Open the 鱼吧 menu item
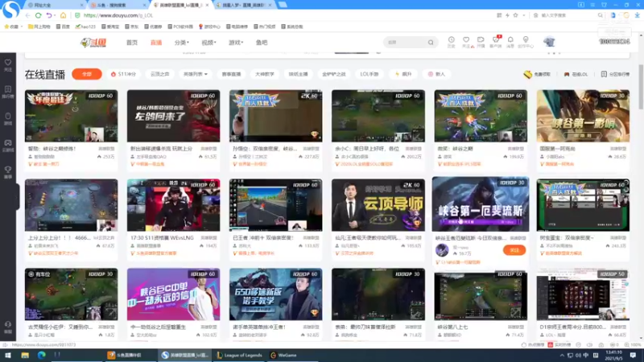 [262, 43]
